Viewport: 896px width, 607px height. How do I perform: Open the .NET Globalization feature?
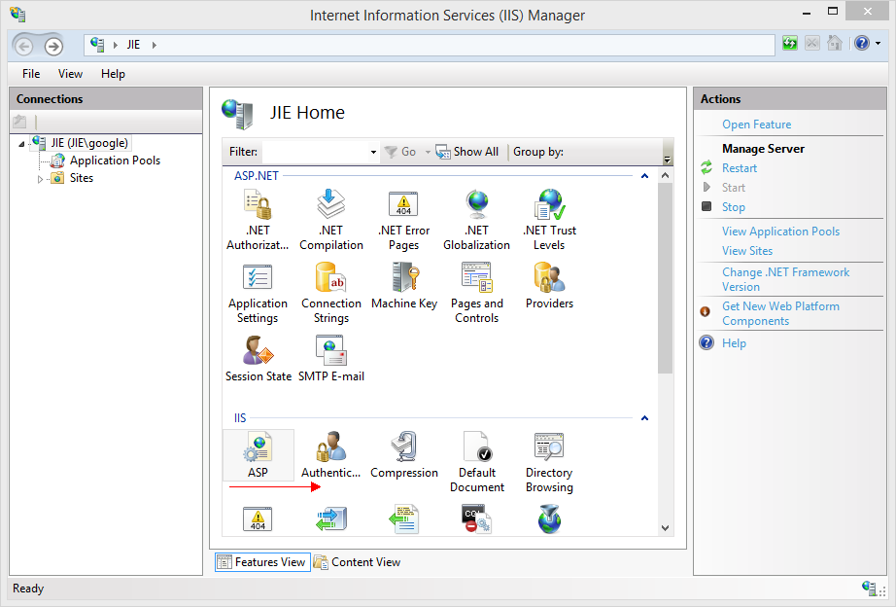point(476,220)
